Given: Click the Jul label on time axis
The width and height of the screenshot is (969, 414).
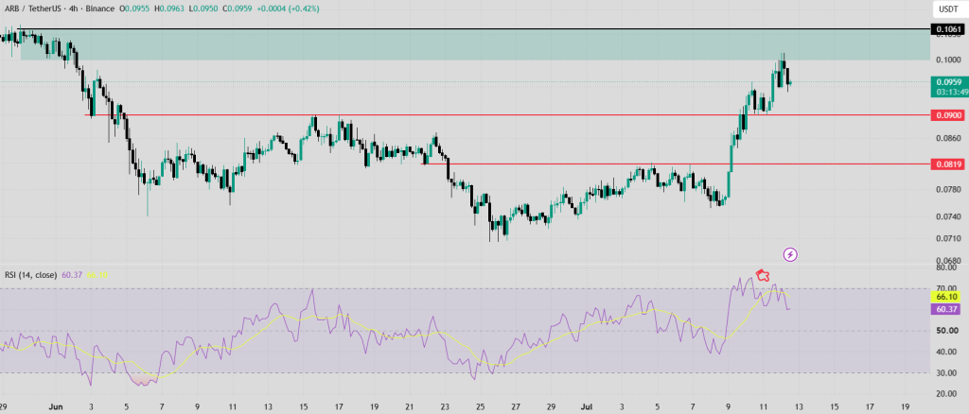Looking at the screenshot, I should click(585, 406).
